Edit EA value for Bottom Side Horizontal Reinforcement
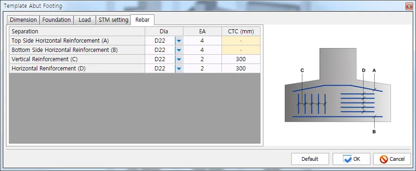416x171 pixels. pyautogui.click(x=202, y=50)
